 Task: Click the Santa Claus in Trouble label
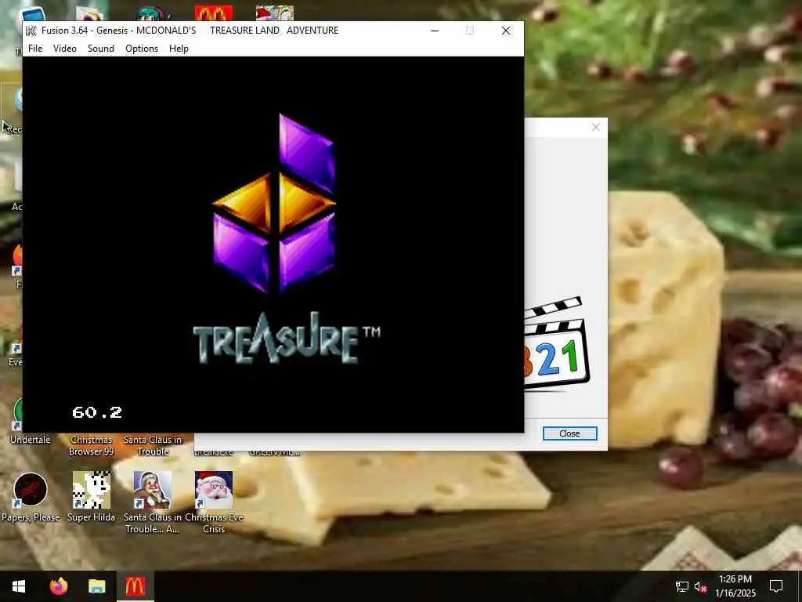[153, 445]
